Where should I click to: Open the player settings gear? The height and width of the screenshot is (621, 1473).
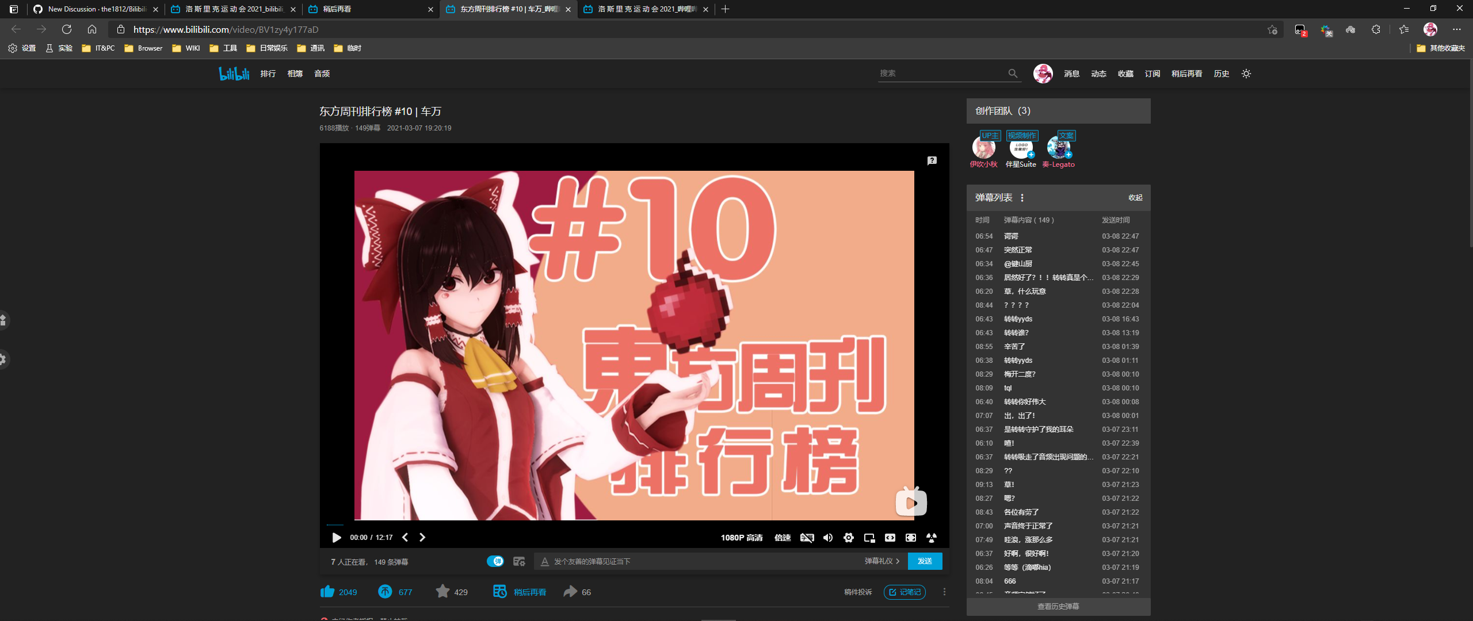point(849,538)
